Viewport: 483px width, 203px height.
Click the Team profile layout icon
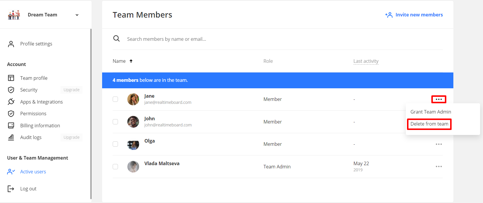coord(11,78)
